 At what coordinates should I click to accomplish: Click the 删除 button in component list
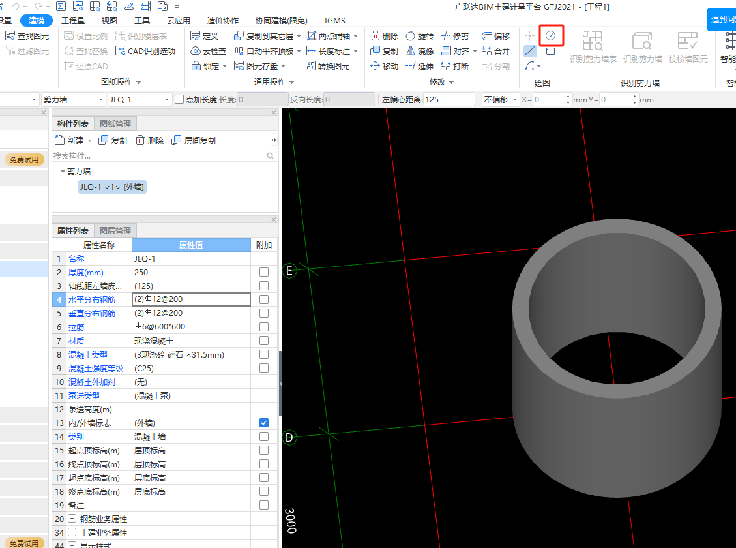coord(150,140)
